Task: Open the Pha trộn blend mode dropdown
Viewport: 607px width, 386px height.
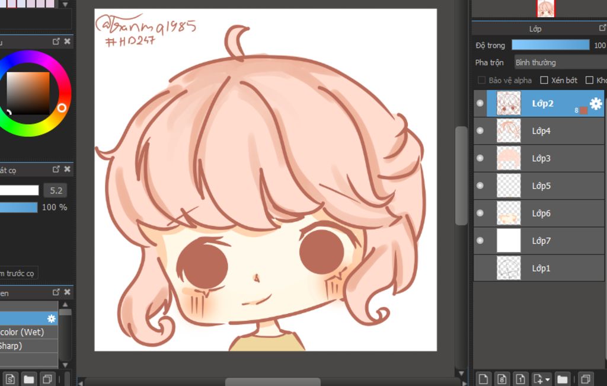Action: click(x=560, y=62)
